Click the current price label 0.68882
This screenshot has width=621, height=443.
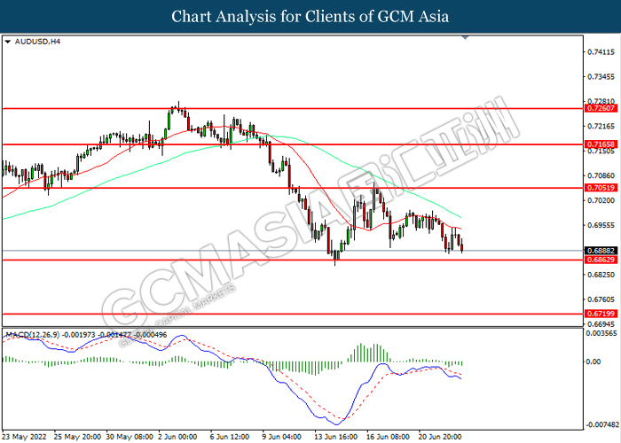601,251
